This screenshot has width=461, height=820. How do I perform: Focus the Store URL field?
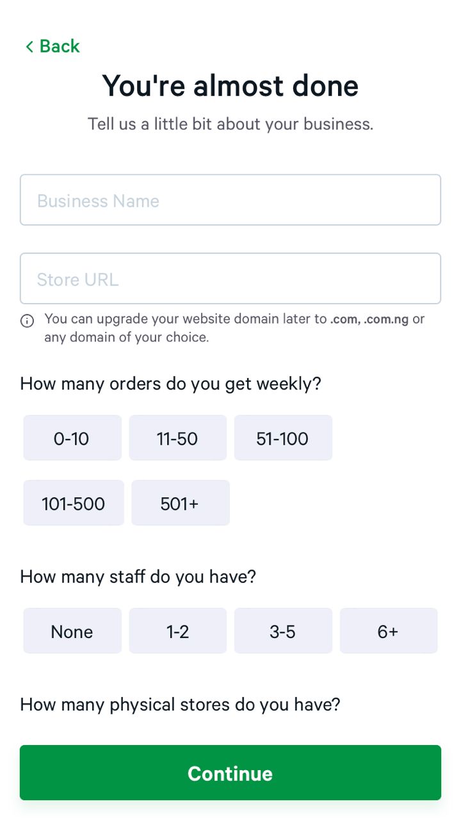point(230,279)
